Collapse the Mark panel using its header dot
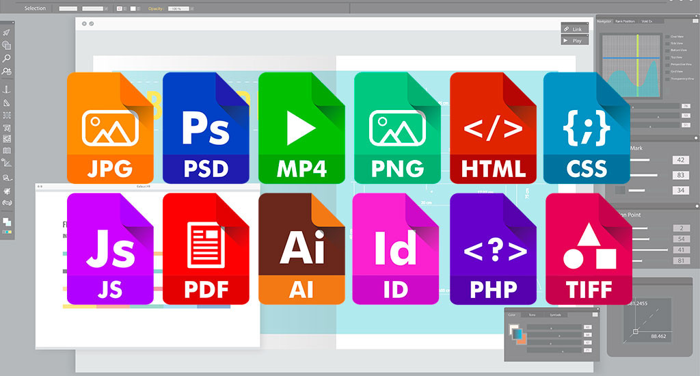Image resolution: width=700 pixels, height=376 pixels. pos(696,138)
